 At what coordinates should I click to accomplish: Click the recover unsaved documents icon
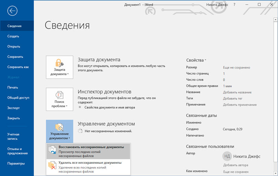[52, 150]
